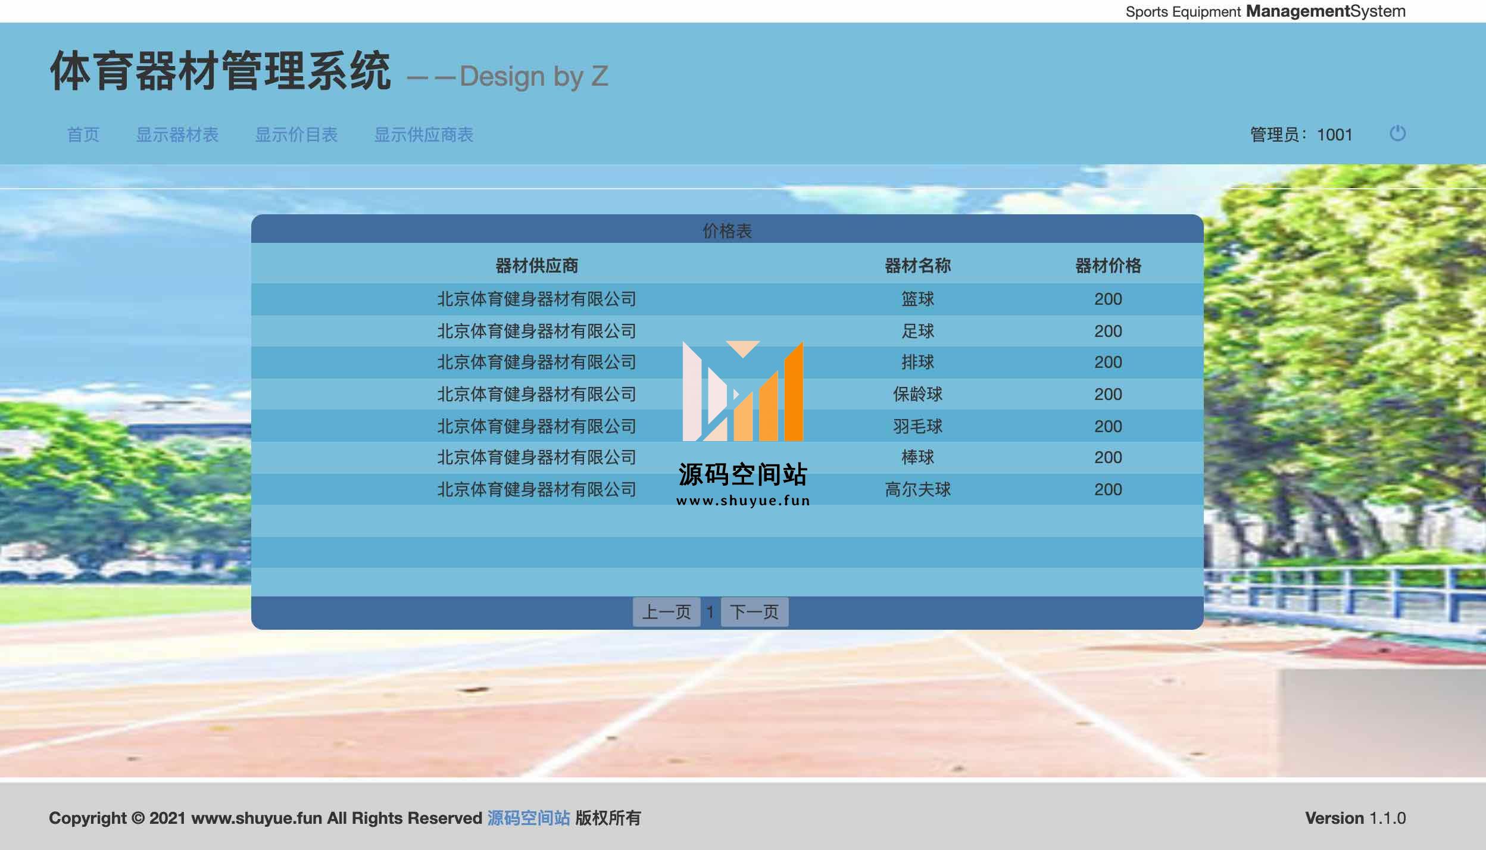Click the 体育器材管理系统 title
1486x850 pixels.
point(220,71)
